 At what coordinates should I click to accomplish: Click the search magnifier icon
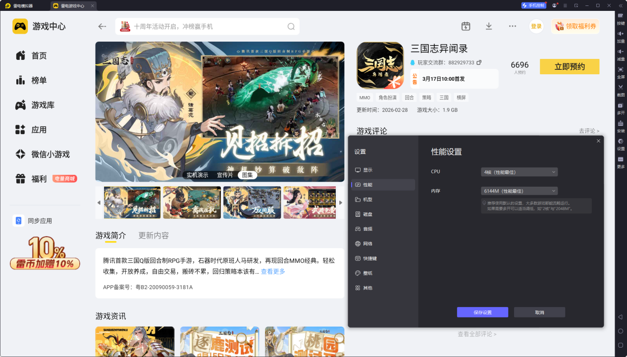[291, 26]
